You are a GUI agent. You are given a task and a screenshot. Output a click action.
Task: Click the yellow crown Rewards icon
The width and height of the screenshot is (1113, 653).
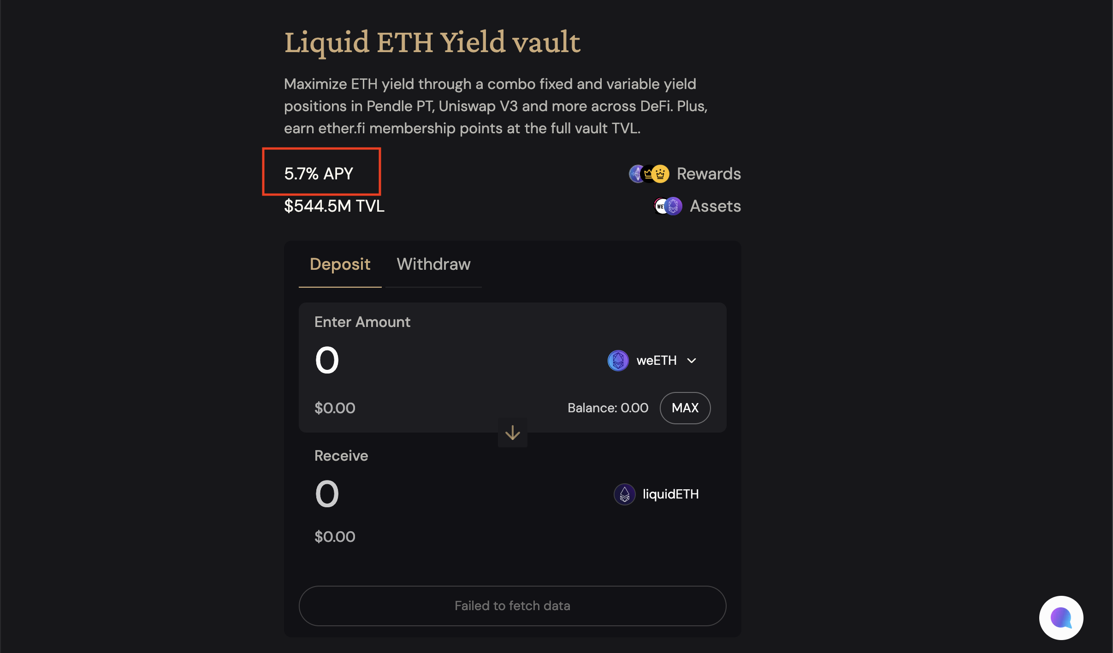[x=661, y=174]
